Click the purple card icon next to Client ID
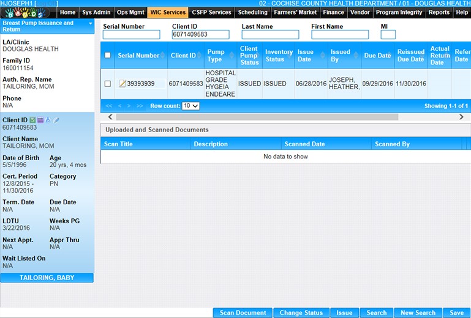The height and width of the screenshot is (318, 471). pyautogui.click(x=40, y=120)
